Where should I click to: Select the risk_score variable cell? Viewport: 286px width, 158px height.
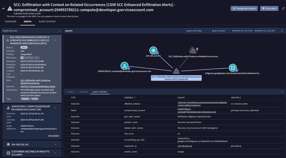(x=129, y=134)
